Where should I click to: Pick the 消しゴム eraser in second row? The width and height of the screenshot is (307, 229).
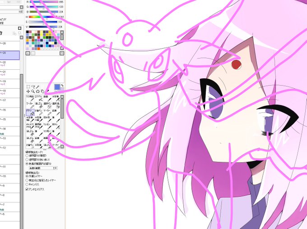point(39,106)
